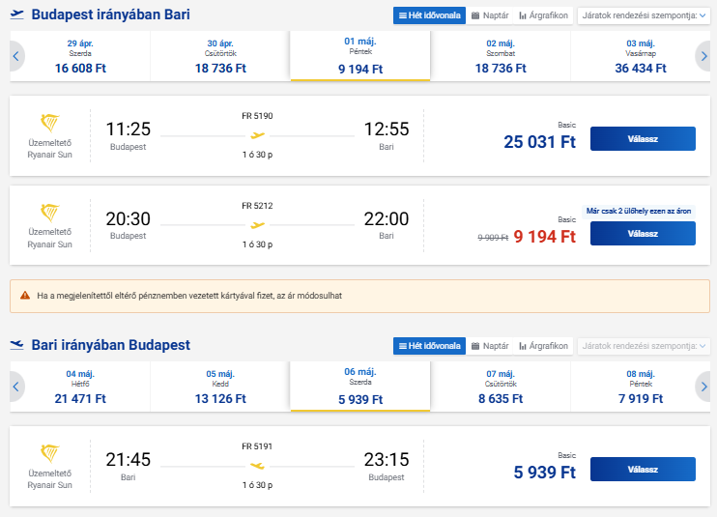Click the orange warning triangle icon

click(x=25, y=296)
